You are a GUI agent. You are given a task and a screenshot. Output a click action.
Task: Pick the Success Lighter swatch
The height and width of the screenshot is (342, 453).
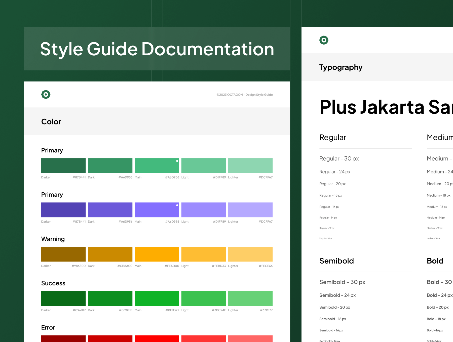click(250, 298)
